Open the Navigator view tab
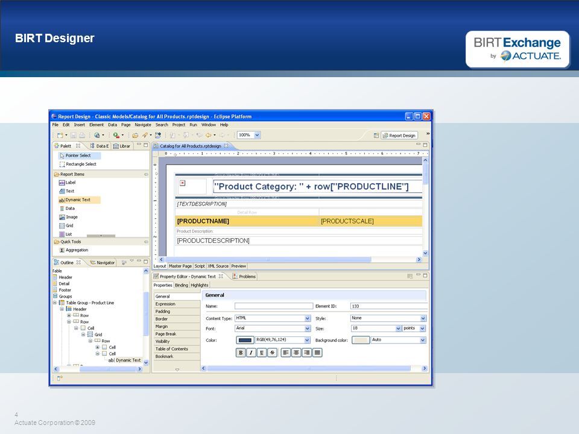This screenshot has height=434, width=579. coord(103,263)
